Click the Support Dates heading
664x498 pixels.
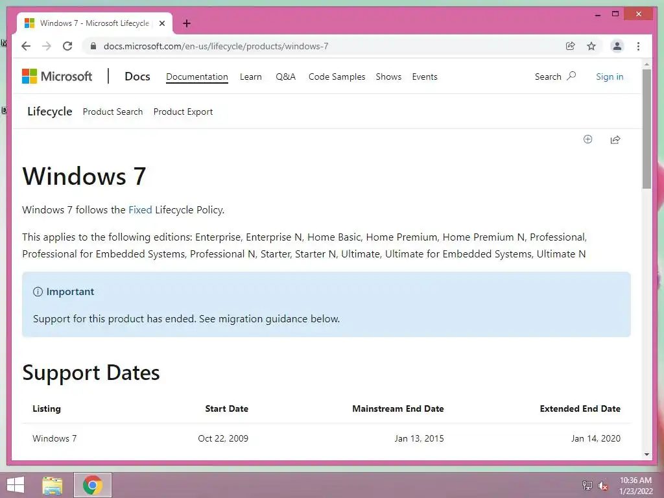click(91, 373)
